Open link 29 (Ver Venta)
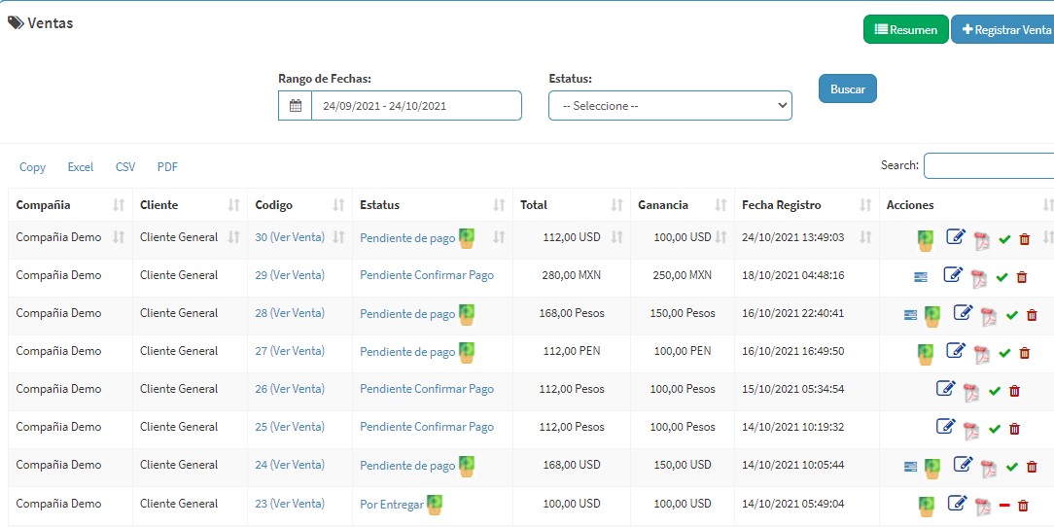Screen dimensions: 1054x527 [290, 275]
